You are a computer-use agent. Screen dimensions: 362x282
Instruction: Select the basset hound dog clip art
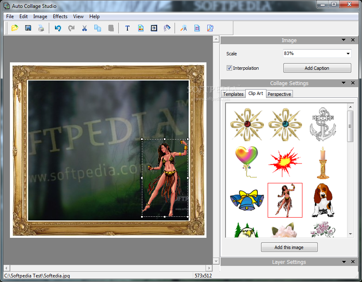coord(323,200)
